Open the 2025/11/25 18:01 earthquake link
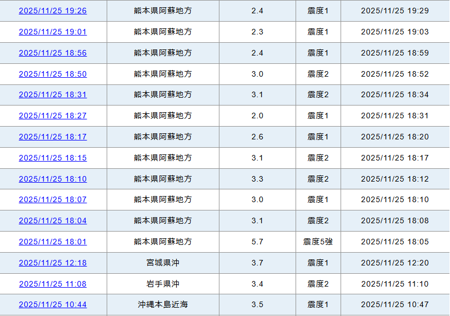This screenshot has width=450, height=316. coord(53,242)
